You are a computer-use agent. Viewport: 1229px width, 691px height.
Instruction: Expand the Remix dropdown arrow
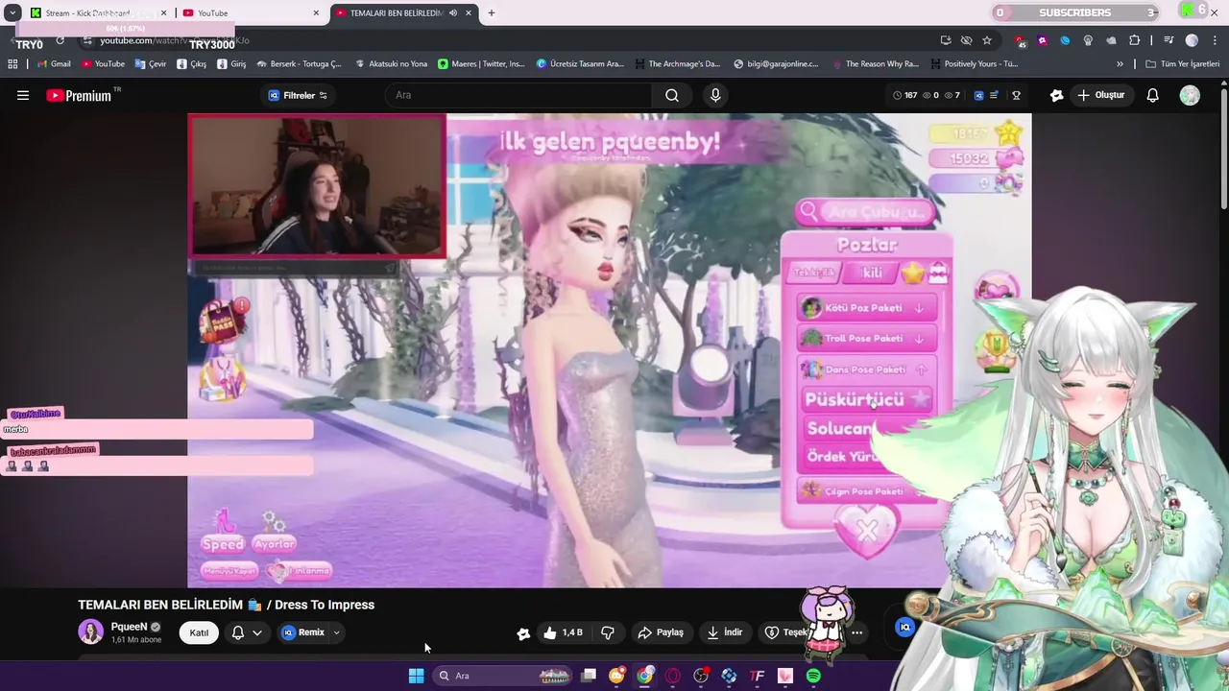pos(336,632)
